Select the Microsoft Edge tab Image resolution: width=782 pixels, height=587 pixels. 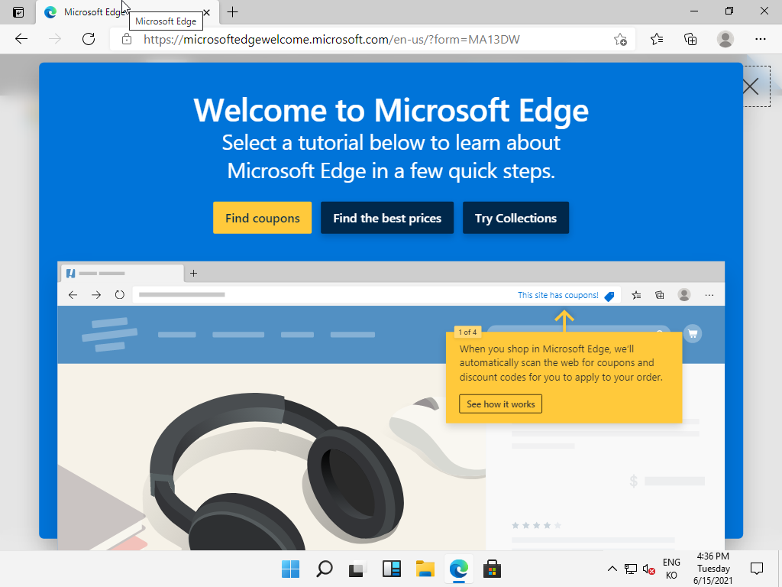[128, 12]
